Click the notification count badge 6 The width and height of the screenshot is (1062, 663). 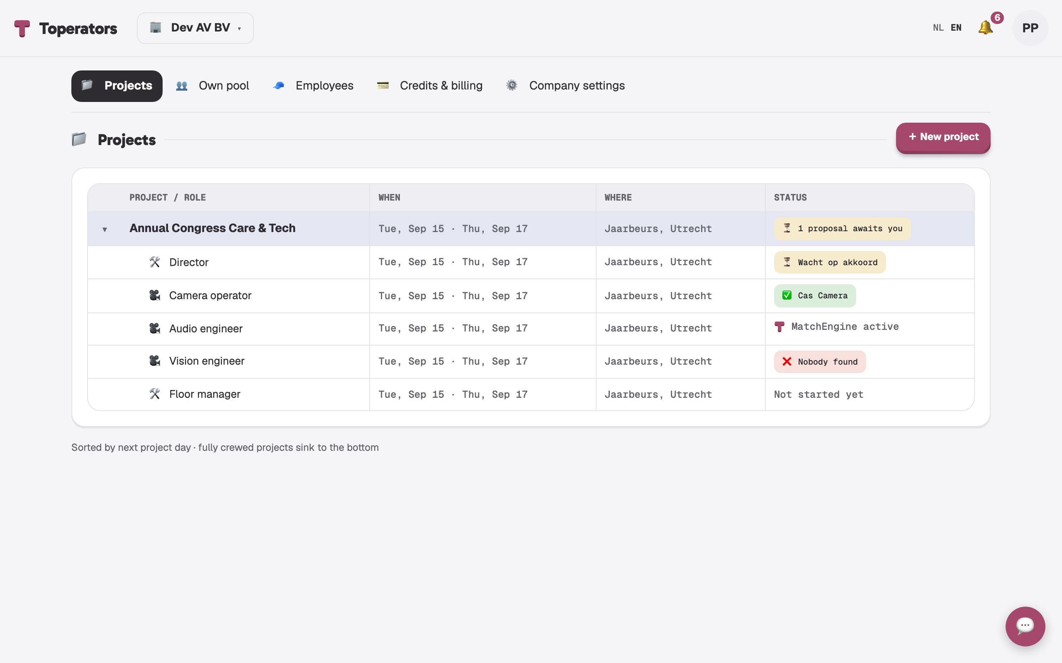click(997, 17)
